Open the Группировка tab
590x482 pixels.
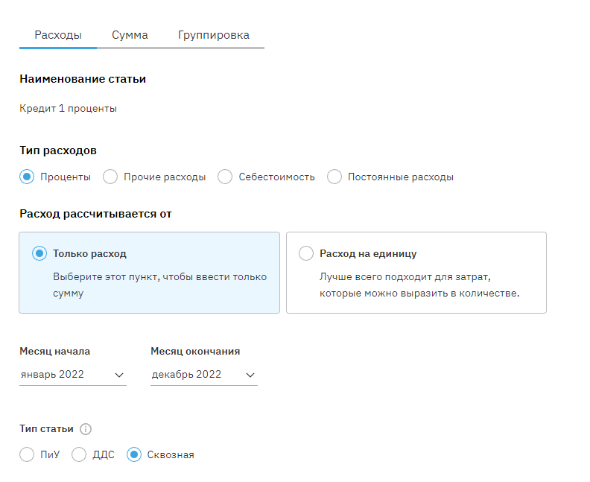(x=213, y=35)
